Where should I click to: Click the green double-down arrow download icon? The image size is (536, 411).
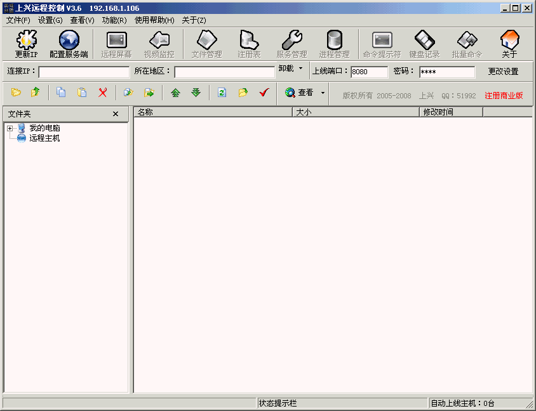[196, 93]
